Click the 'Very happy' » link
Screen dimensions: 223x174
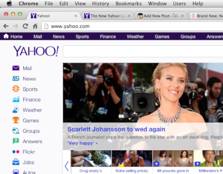[82, 143]
